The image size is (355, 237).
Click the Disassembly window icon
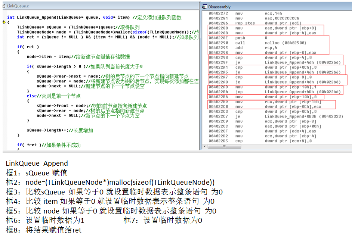tap(204, 7)
